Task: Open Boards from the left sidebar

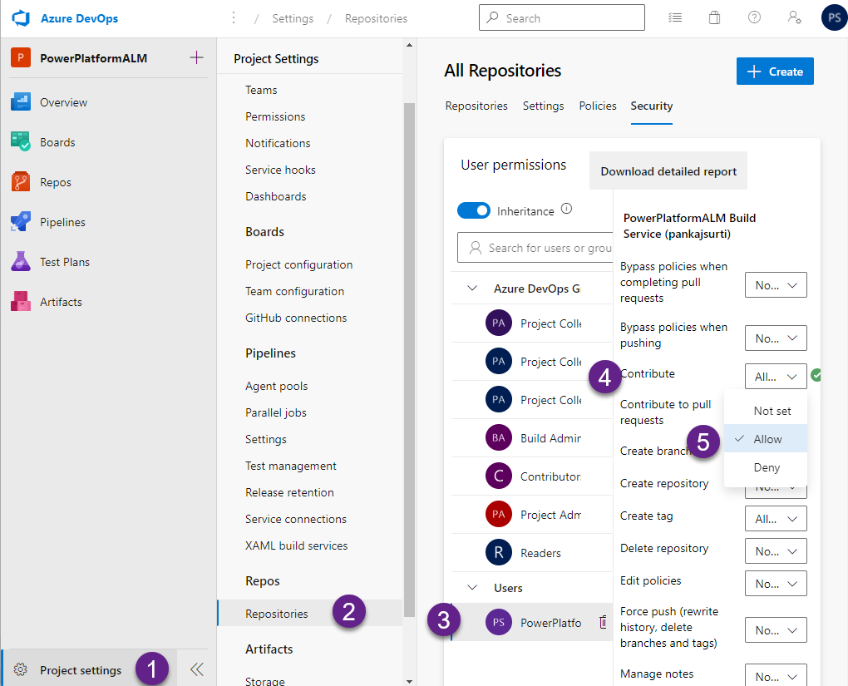Action: [x=57, y=142]
